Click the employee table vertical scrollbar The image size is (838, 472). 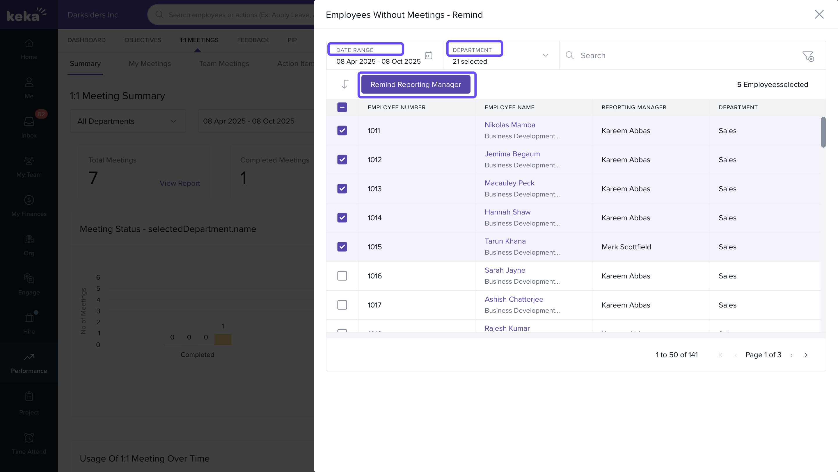[x=823, y=133]
